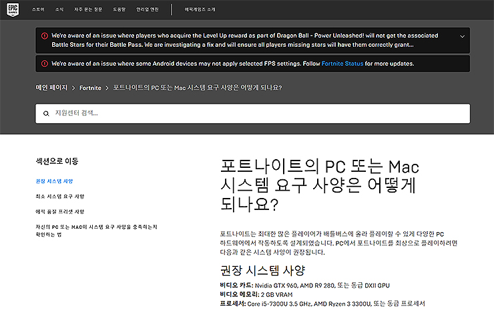Screen dimensions: 494x309
Task: Click the 권장 시스템 사양 article subheading
Action: click(x=263, y=270)
